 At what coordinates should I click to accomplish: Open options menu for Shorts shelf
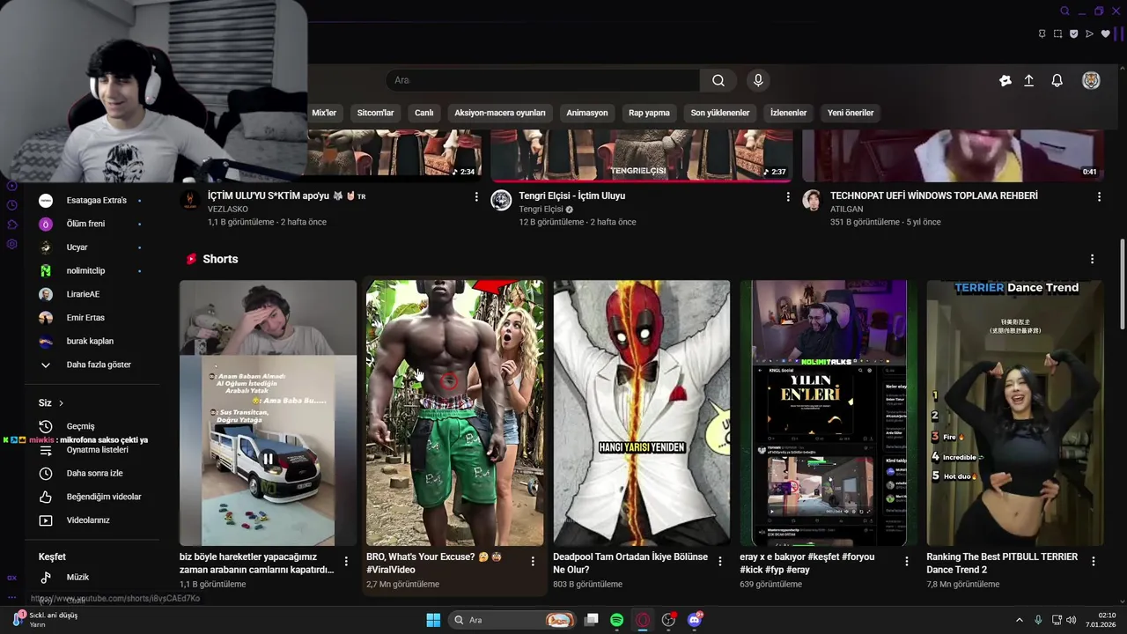click(1092, 259)
